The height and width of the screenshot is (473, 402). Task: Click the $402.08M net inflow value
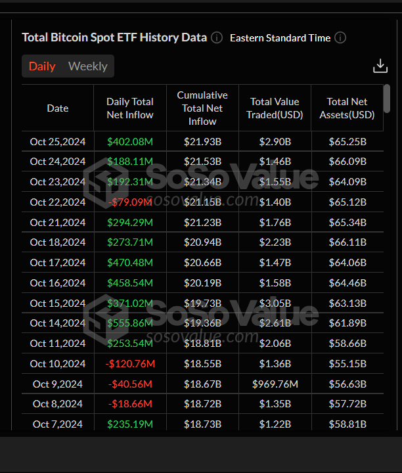coord(130,141)
